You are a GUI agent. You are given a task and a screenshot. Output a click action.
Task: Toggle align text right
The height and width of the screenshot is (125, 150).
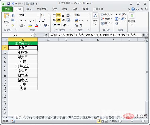(63, 20)
